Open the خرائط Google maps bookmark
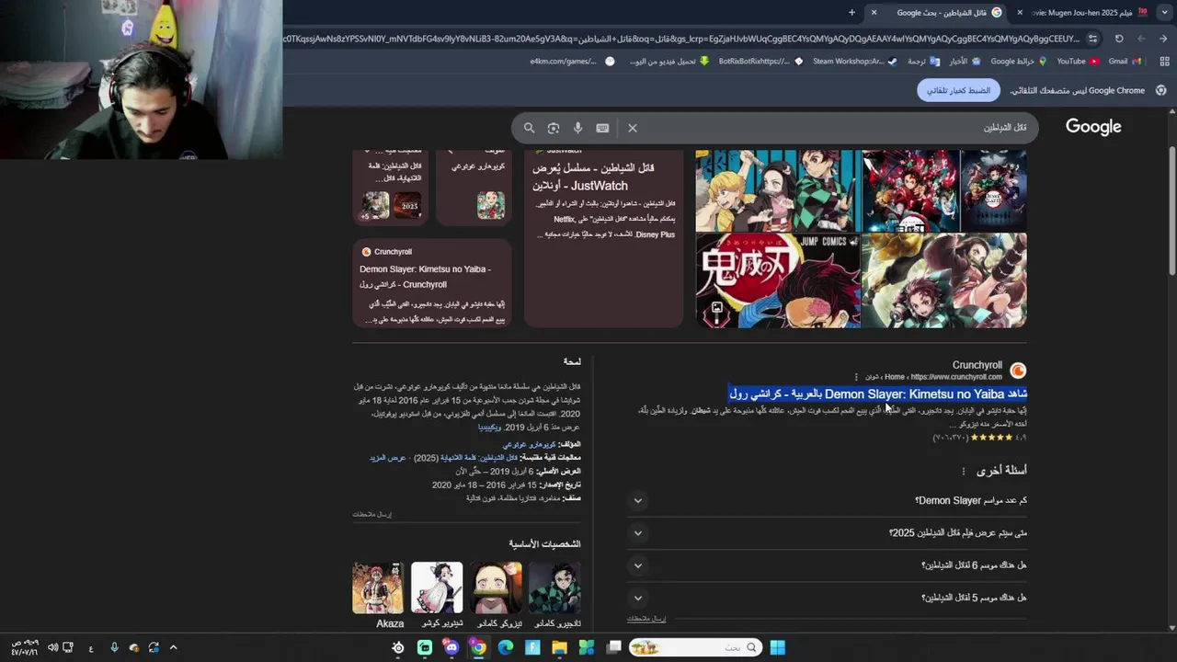 (x=1018, y=62)
